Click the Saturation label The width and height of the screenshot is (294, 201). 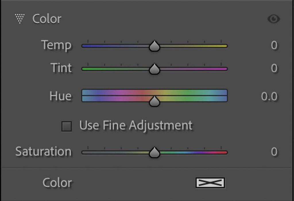pos(44,152)
